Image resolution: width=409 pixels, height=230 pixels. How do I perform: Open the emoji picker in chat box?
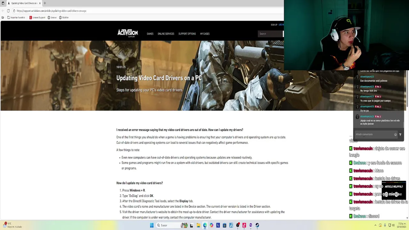(395, 134)
